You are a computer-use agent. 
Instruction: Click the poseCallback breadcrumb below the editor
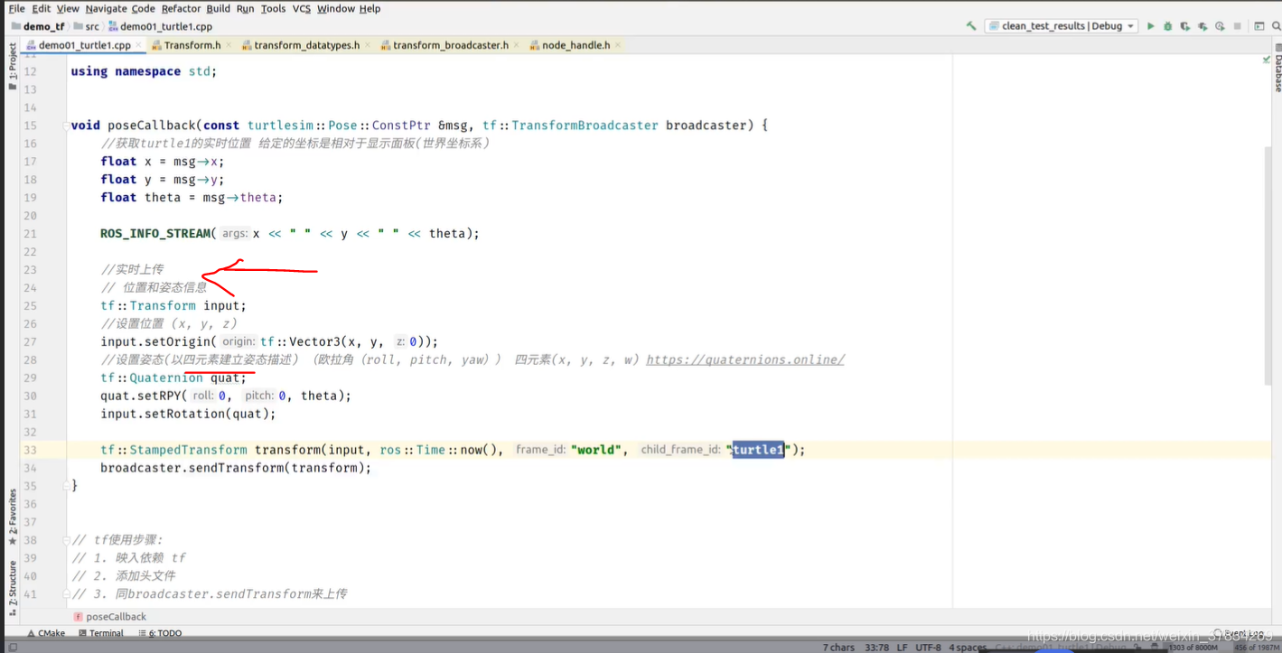(108, 617)
